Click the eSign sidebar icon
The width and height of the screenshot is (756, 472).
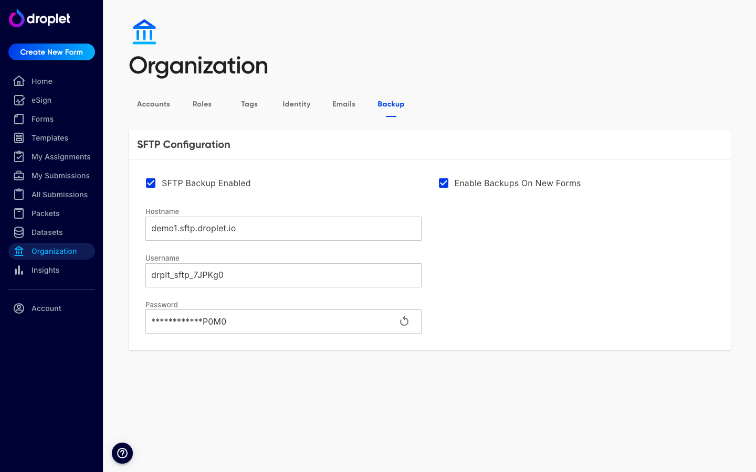(x=19, y=100)
